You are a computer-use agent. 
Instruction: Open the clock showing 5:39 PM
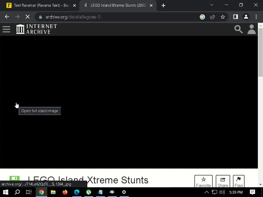pos(236,192)
